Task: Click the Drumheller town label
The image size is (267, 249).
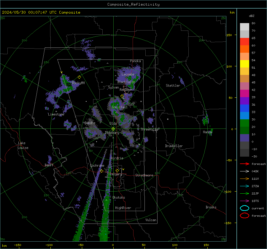Action: tap(174, 146)
